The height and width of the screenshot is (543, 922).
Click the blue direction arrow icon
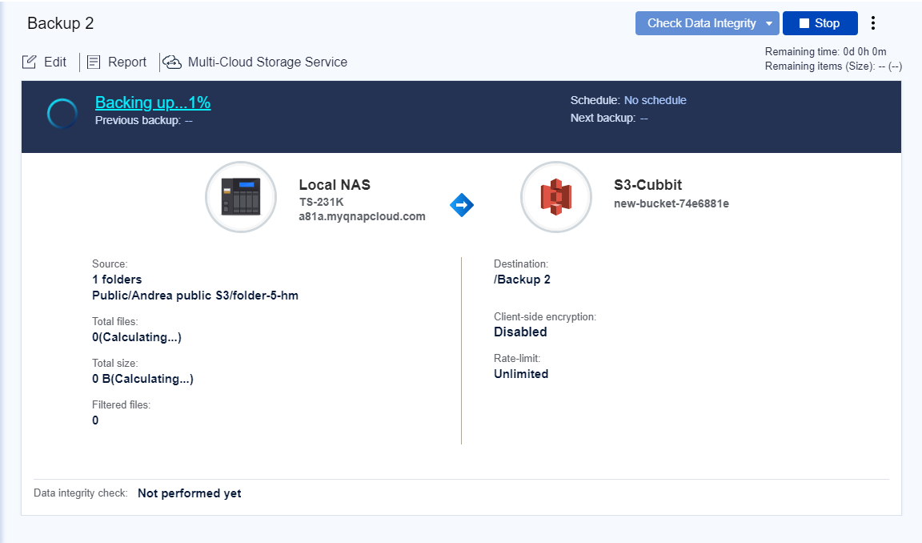[x=462, y=205]
